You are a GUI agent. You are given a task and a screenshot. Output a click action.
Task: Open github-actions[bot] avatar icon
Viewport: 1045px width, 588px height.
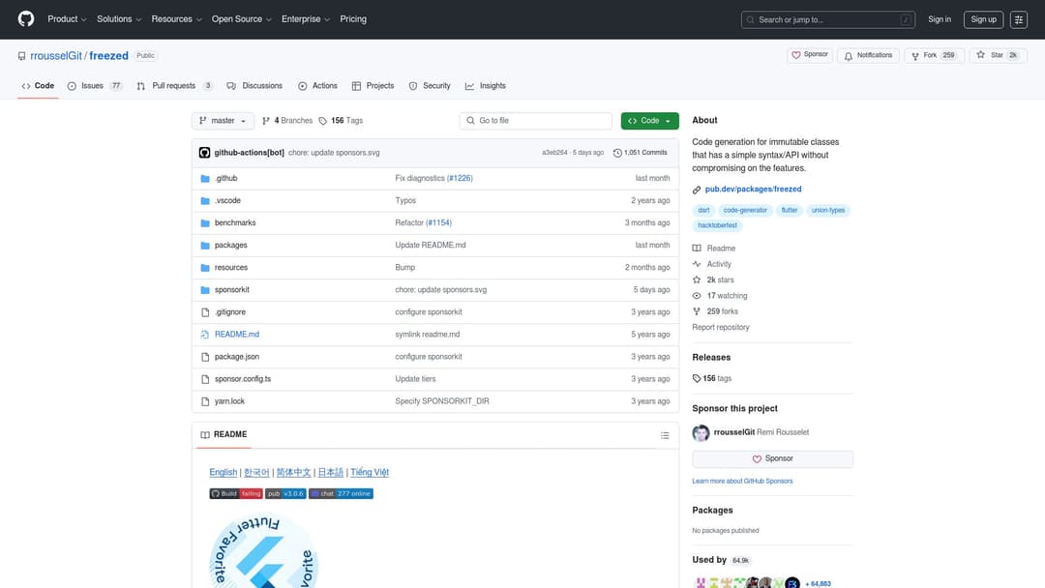click(x=204, y=153)
